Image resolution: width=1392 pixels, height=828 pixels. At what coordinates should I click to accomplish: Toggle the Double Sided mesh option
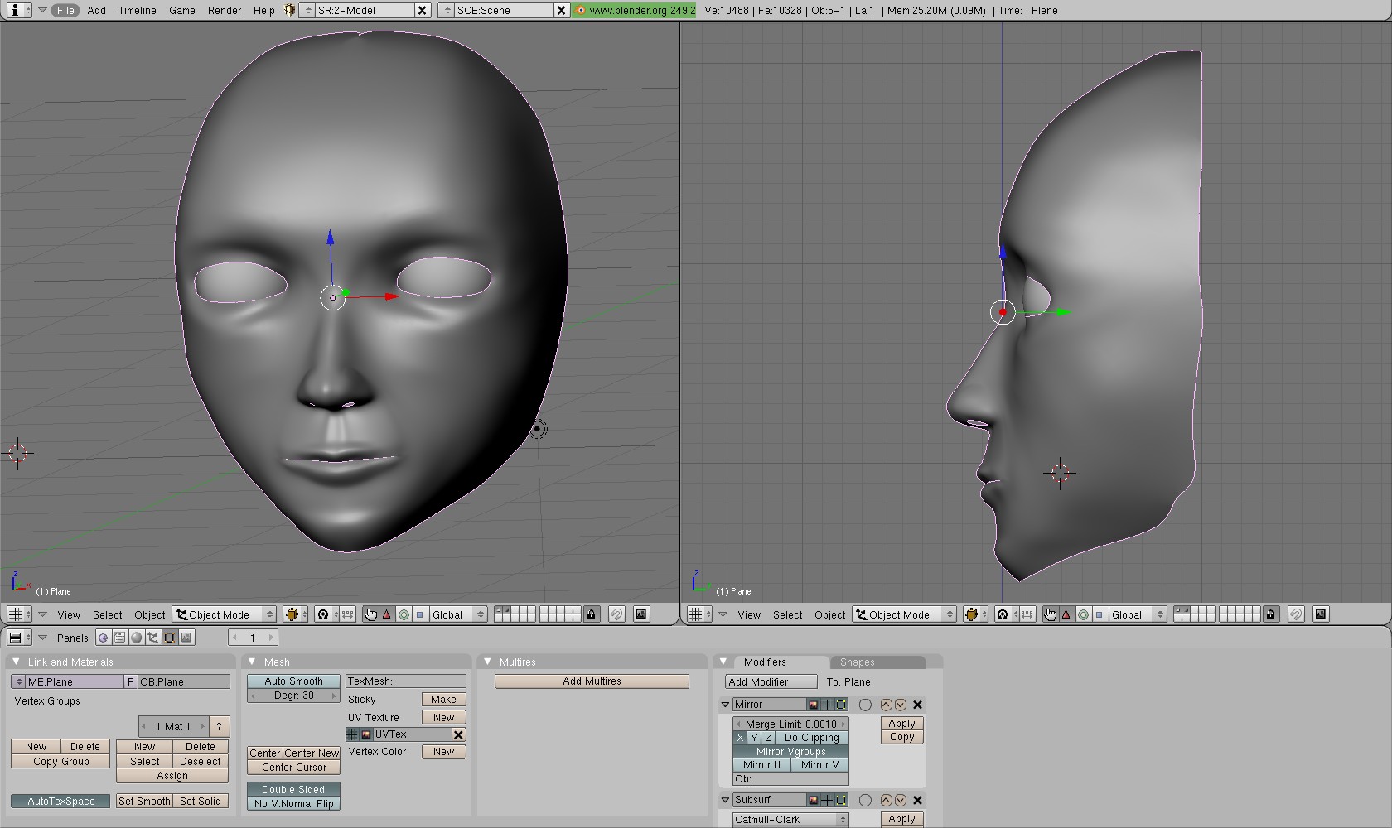point(293,789)
